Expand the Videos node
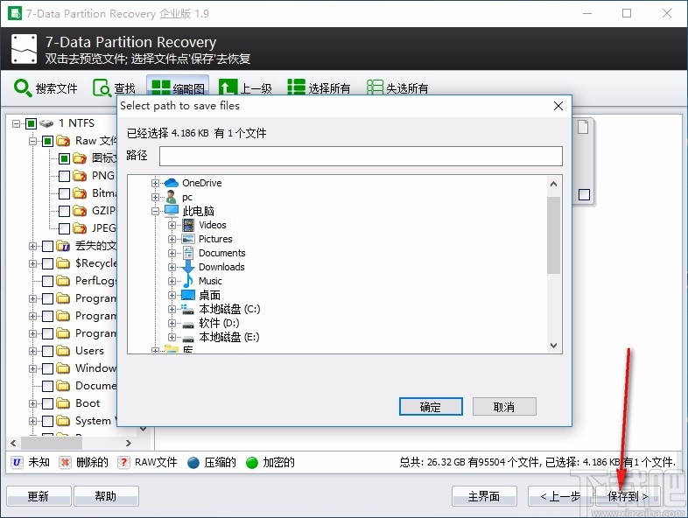The image size is (688, 518). tap(172, 225)
